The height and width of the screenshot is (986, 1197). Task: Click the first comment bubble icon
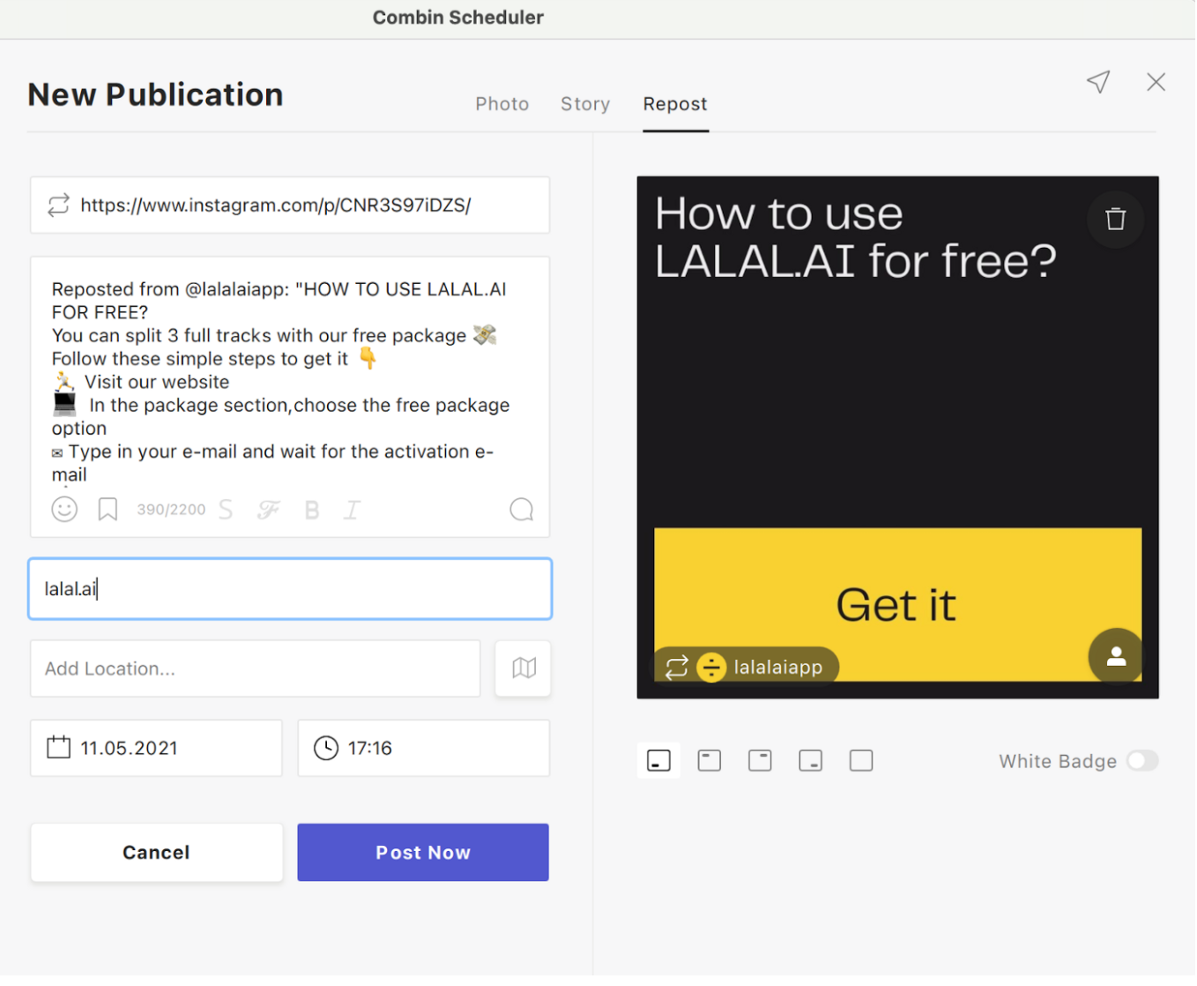[x=522, y=510]
